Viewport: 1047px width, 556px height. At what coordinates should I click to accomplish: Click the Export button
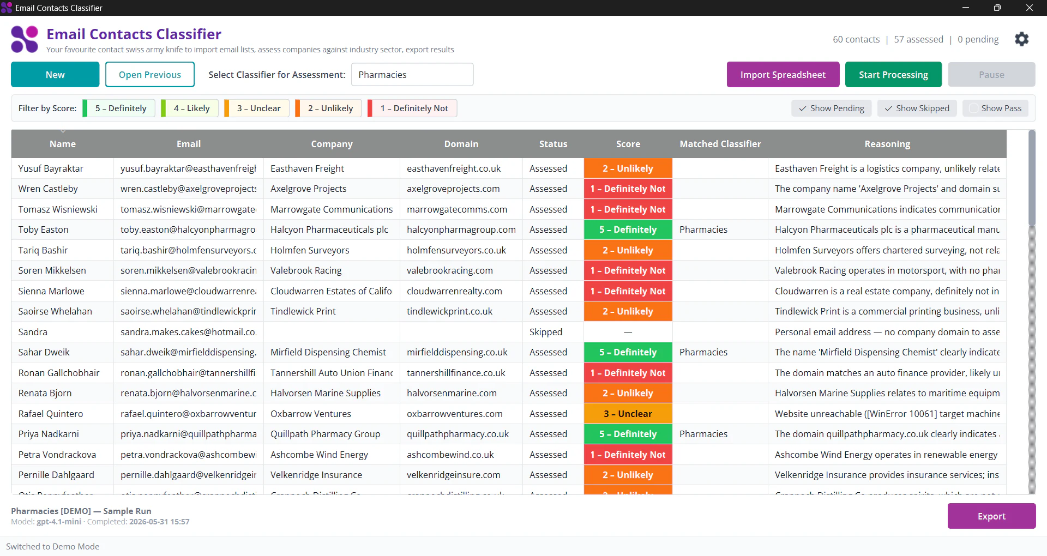[991, 516]
